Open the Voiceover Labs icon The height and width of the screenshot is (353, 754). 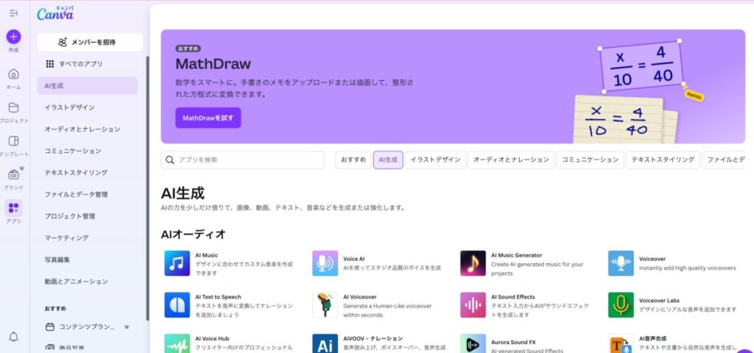tap(621, 305)
